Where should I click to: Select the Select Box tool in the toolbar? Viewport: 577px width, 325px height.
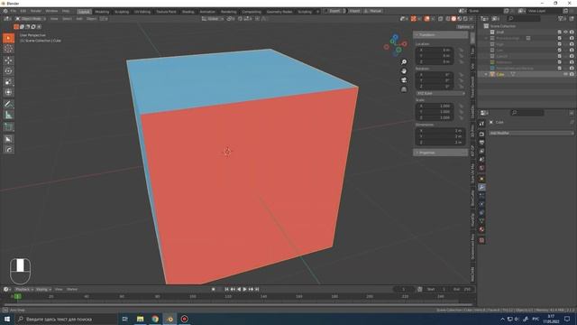8,38
